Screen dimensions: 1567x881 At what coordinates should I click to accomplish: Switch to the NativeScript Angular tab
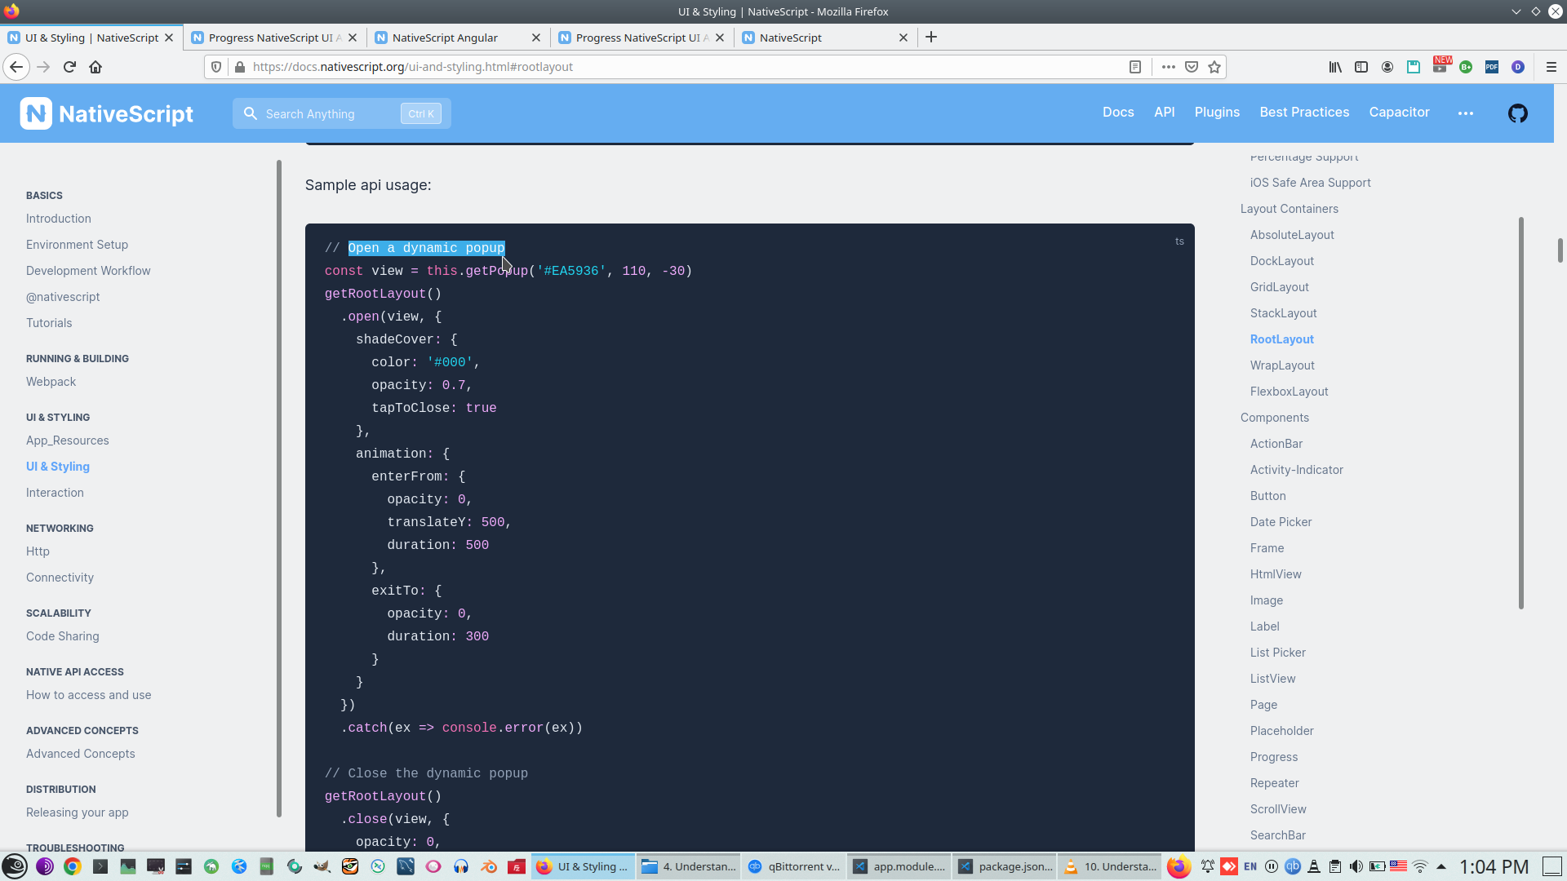coord(445,38)
